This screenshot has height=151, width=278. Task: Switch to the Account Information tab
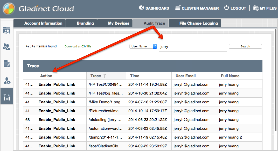(x=40, y=23)
